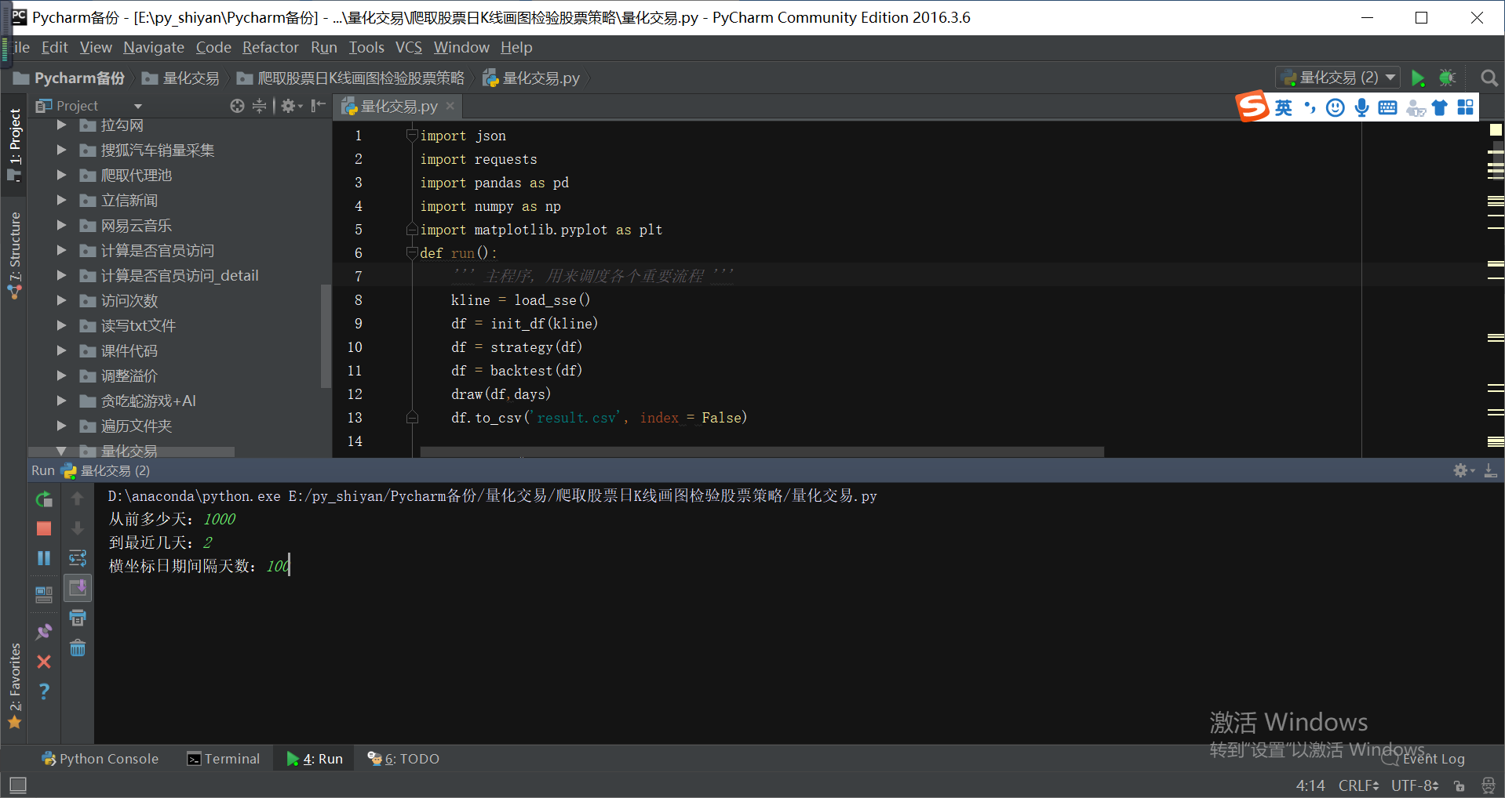1505x798 pixels.
Task: Expand the 爬取代理池 folder
Action: (61, 176)
